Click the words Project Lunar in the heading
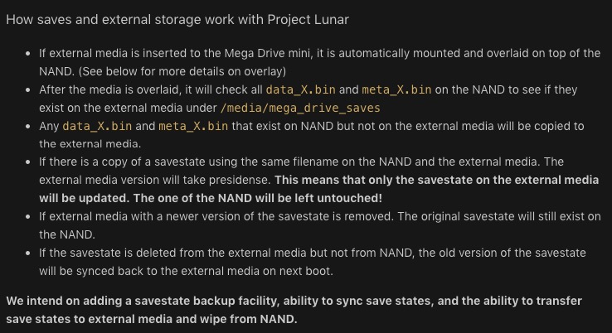 point(308,20)
